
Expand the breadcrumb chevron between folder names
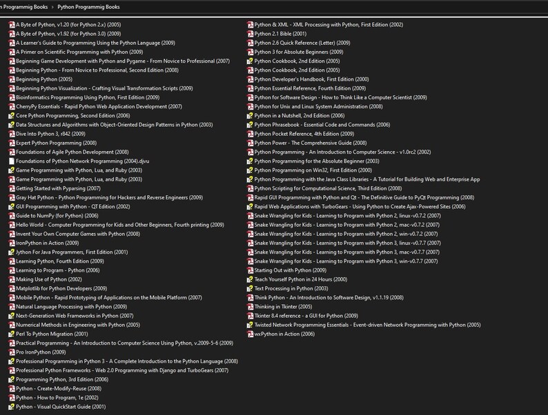[52, 7]
